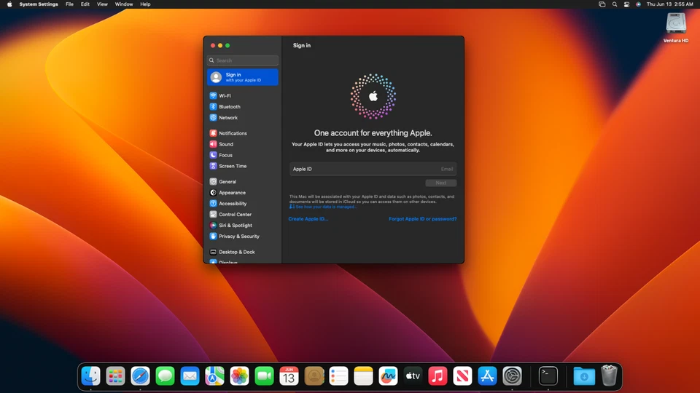Open the Edit menu
This screenshot has height=393, width=700.
tap(85, 4)
